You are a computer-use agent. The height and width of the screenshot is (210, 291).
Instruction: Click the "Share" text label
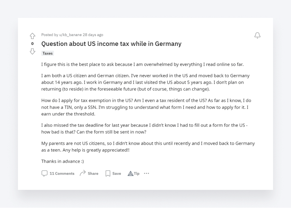[x=93, y=173]
